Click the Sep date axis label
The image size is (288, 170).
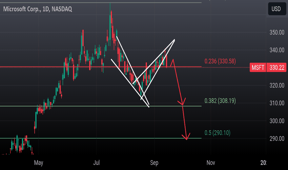click(154, 163)
